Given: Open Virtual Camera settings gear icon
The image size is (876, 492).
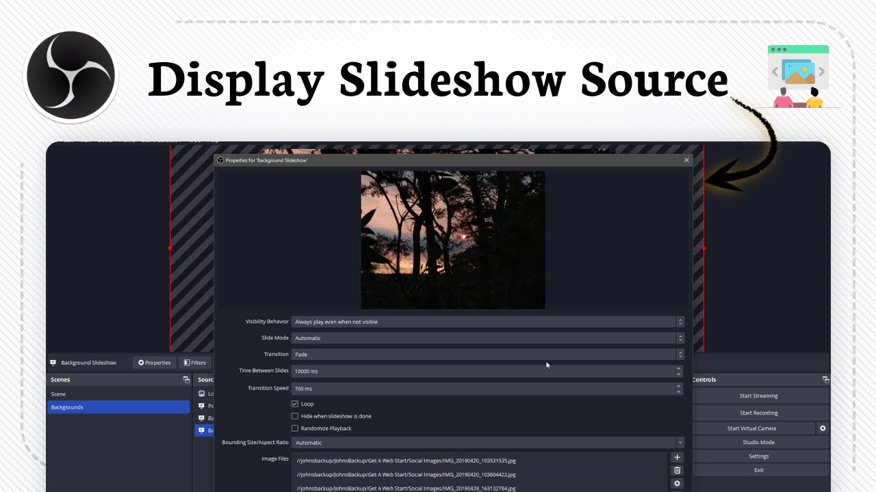Looking at the screenshot, I should 823,428.
